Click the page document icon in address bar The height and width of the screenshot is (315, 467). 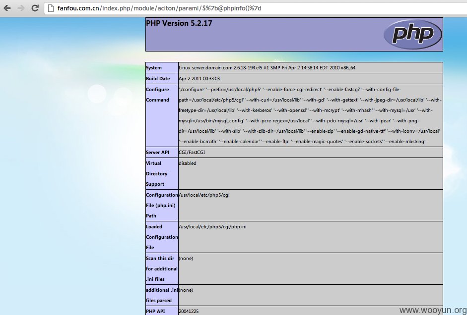(51, 8)
